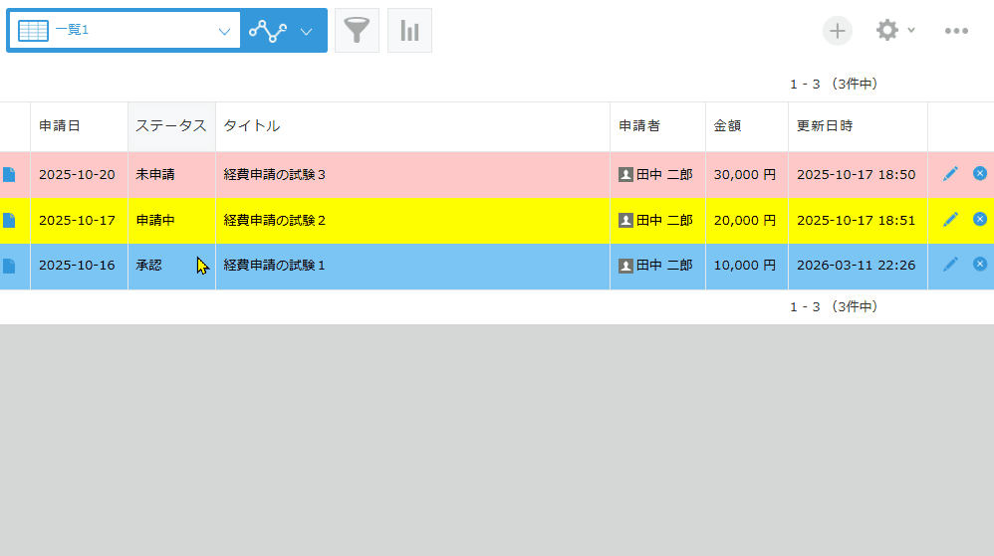The height and width of the screenshot is (556, 994).
Task: Click the 金額 column header
Action: 727,126
